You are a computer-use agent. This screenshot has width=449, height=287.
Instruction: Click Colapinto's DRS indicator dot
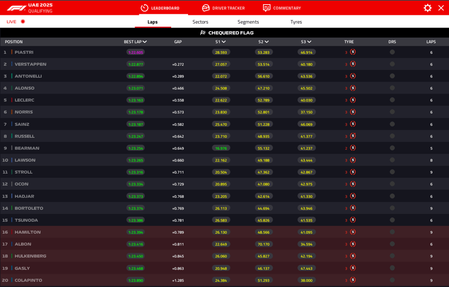[x=392, y=280]
